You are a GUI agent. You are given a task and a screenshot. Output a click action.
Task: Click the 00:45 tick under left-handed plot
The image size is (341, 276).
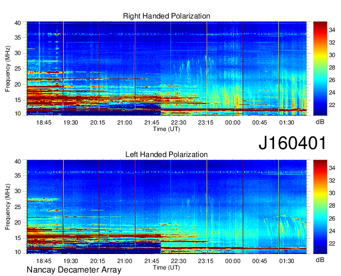coord(260,261)
